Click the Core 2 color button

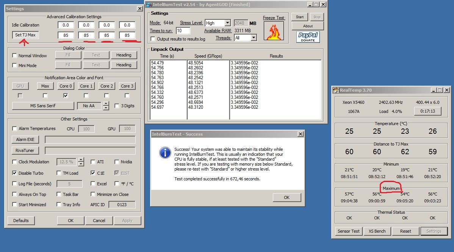click(x=106, y=86)
